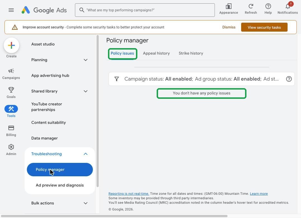Expand the Shared library section
This screenshot has width=301, height=218.
60,91
